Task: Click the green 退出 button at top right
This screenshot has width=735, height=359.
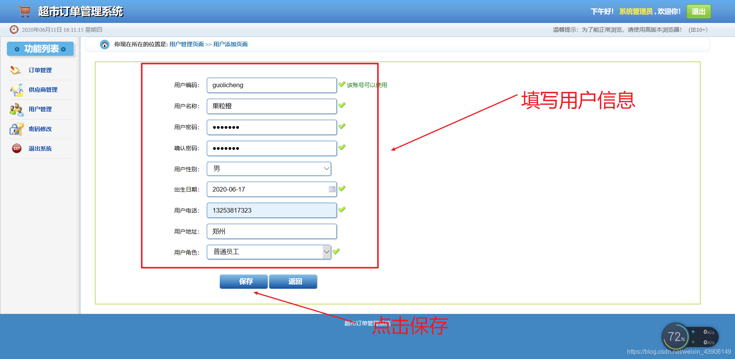Action: 699,11
